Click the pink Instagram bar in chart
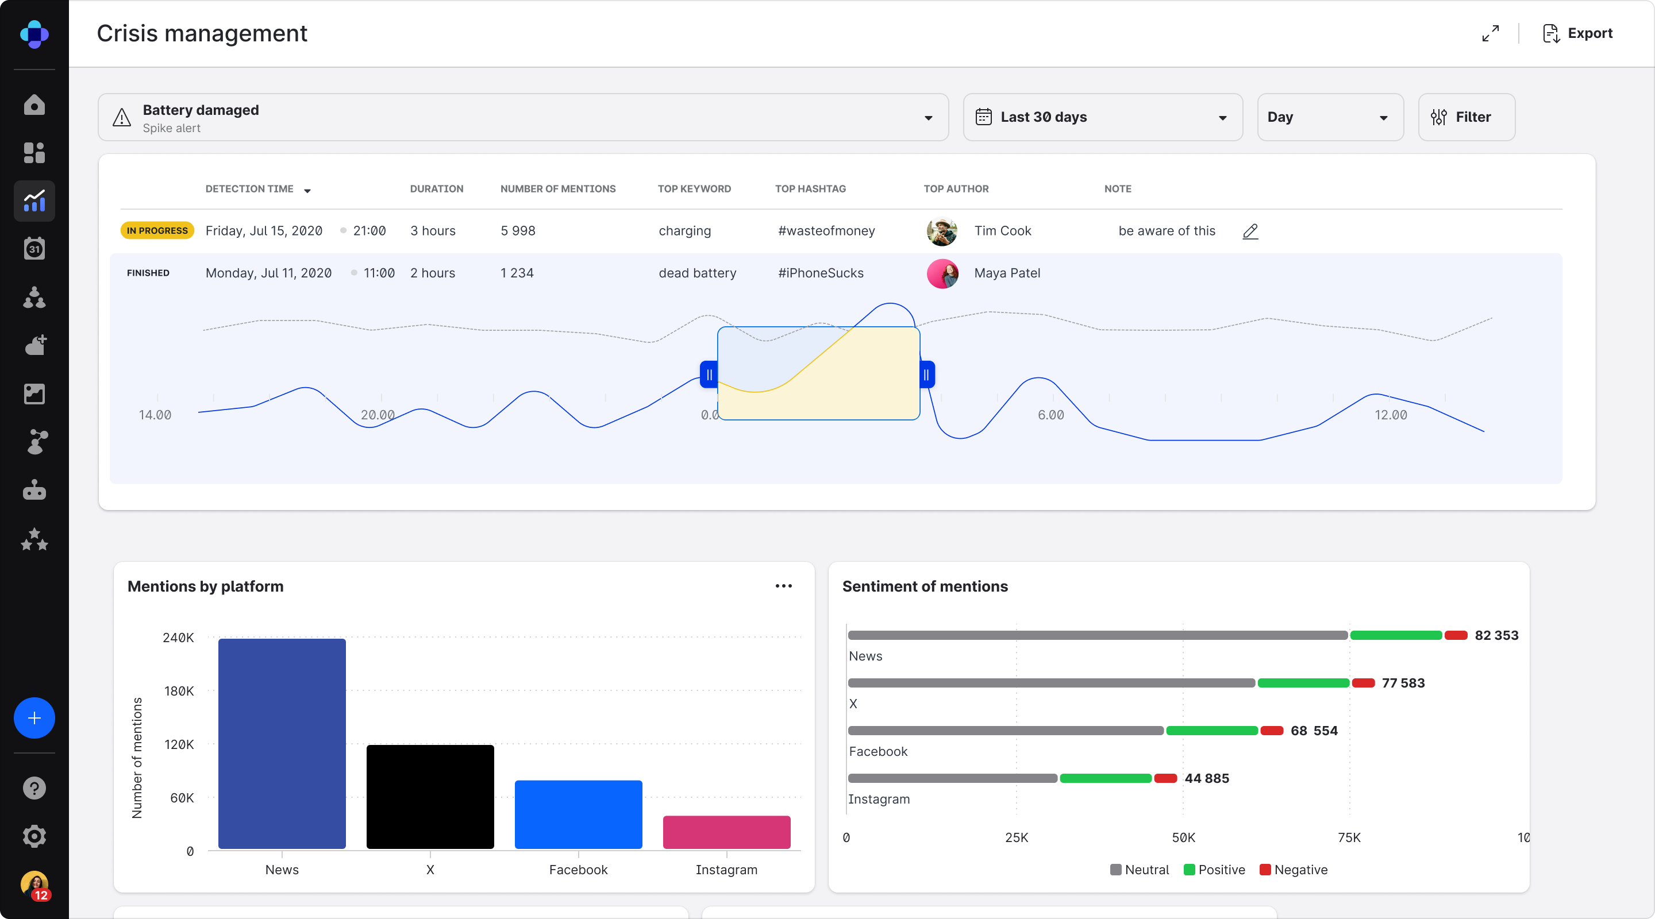 click(x=726, y=832)
